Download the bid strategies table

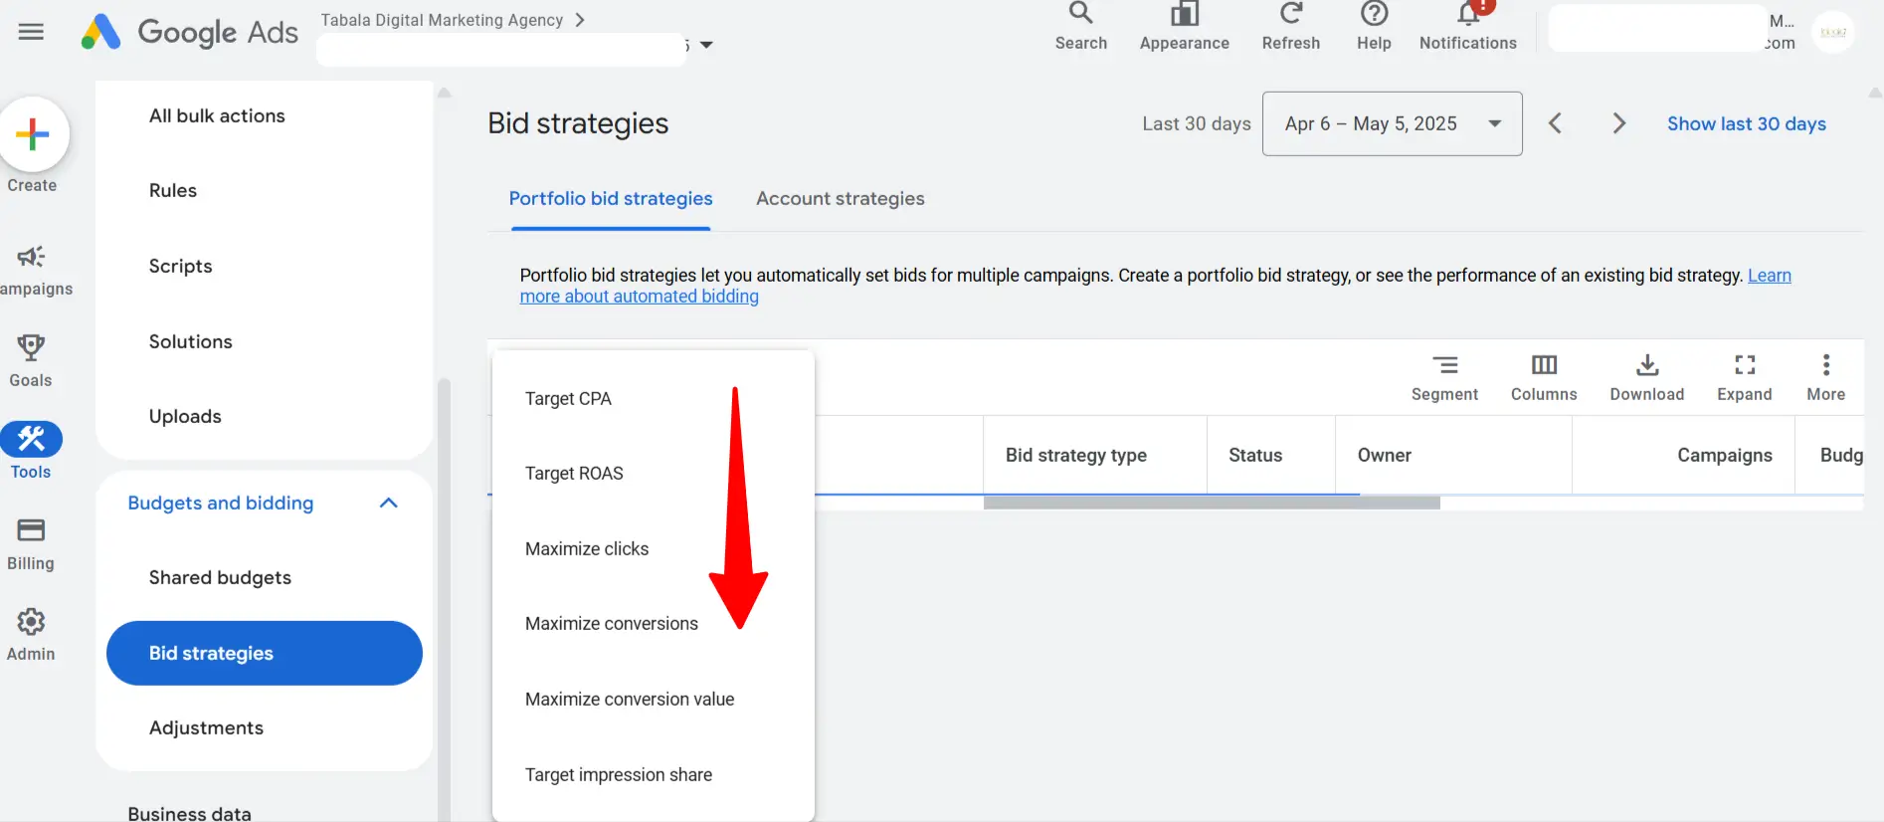click(x=1647, y=378)
